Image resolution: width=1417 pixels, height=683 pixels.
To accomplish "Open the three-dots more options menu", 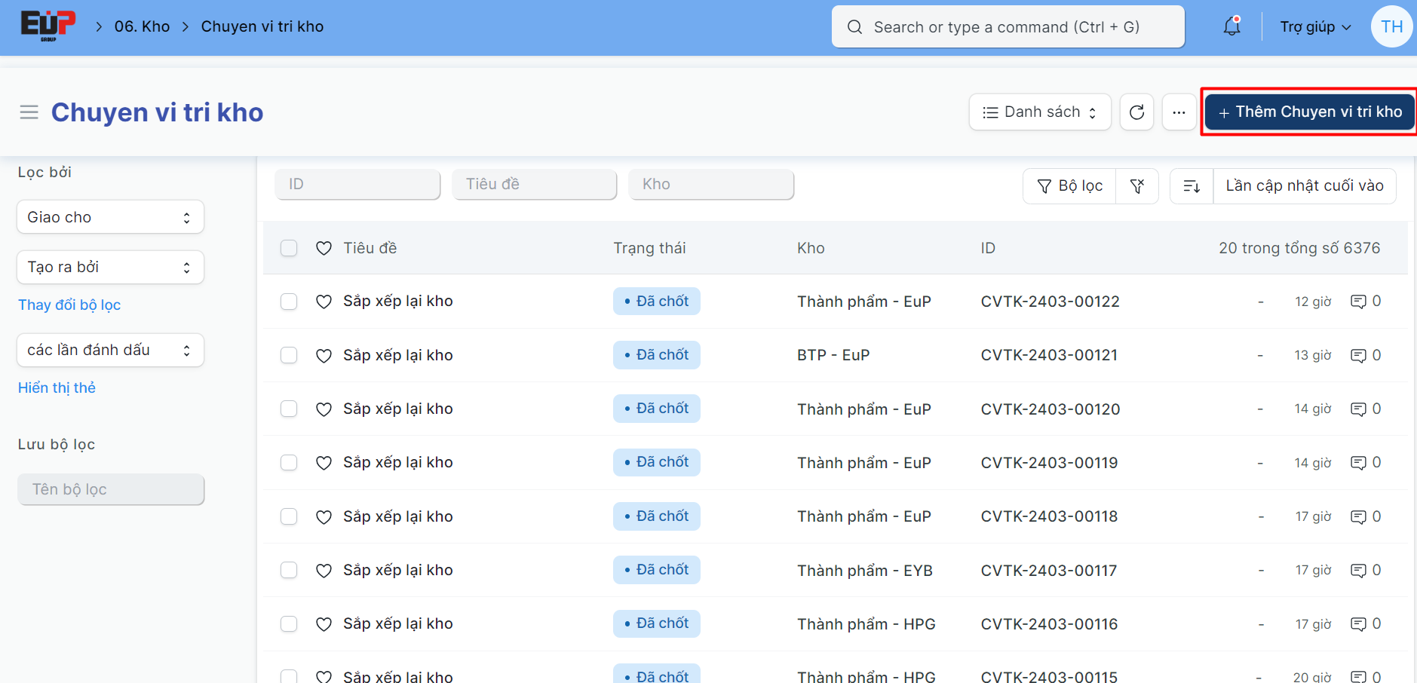I will coord(1179,112).
